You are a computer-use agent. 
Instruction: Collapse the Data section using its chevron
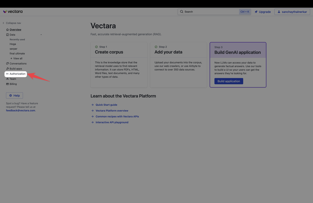coord(41,35)
